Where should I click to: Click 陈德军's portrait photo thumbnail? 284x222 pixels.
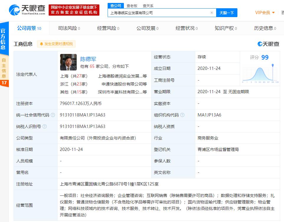point(68,62)
